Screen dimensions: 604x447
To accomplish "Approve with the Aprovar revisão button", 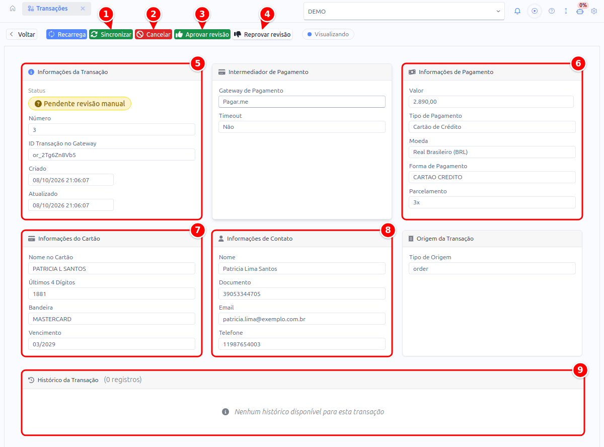I will [x=202, y=35].
